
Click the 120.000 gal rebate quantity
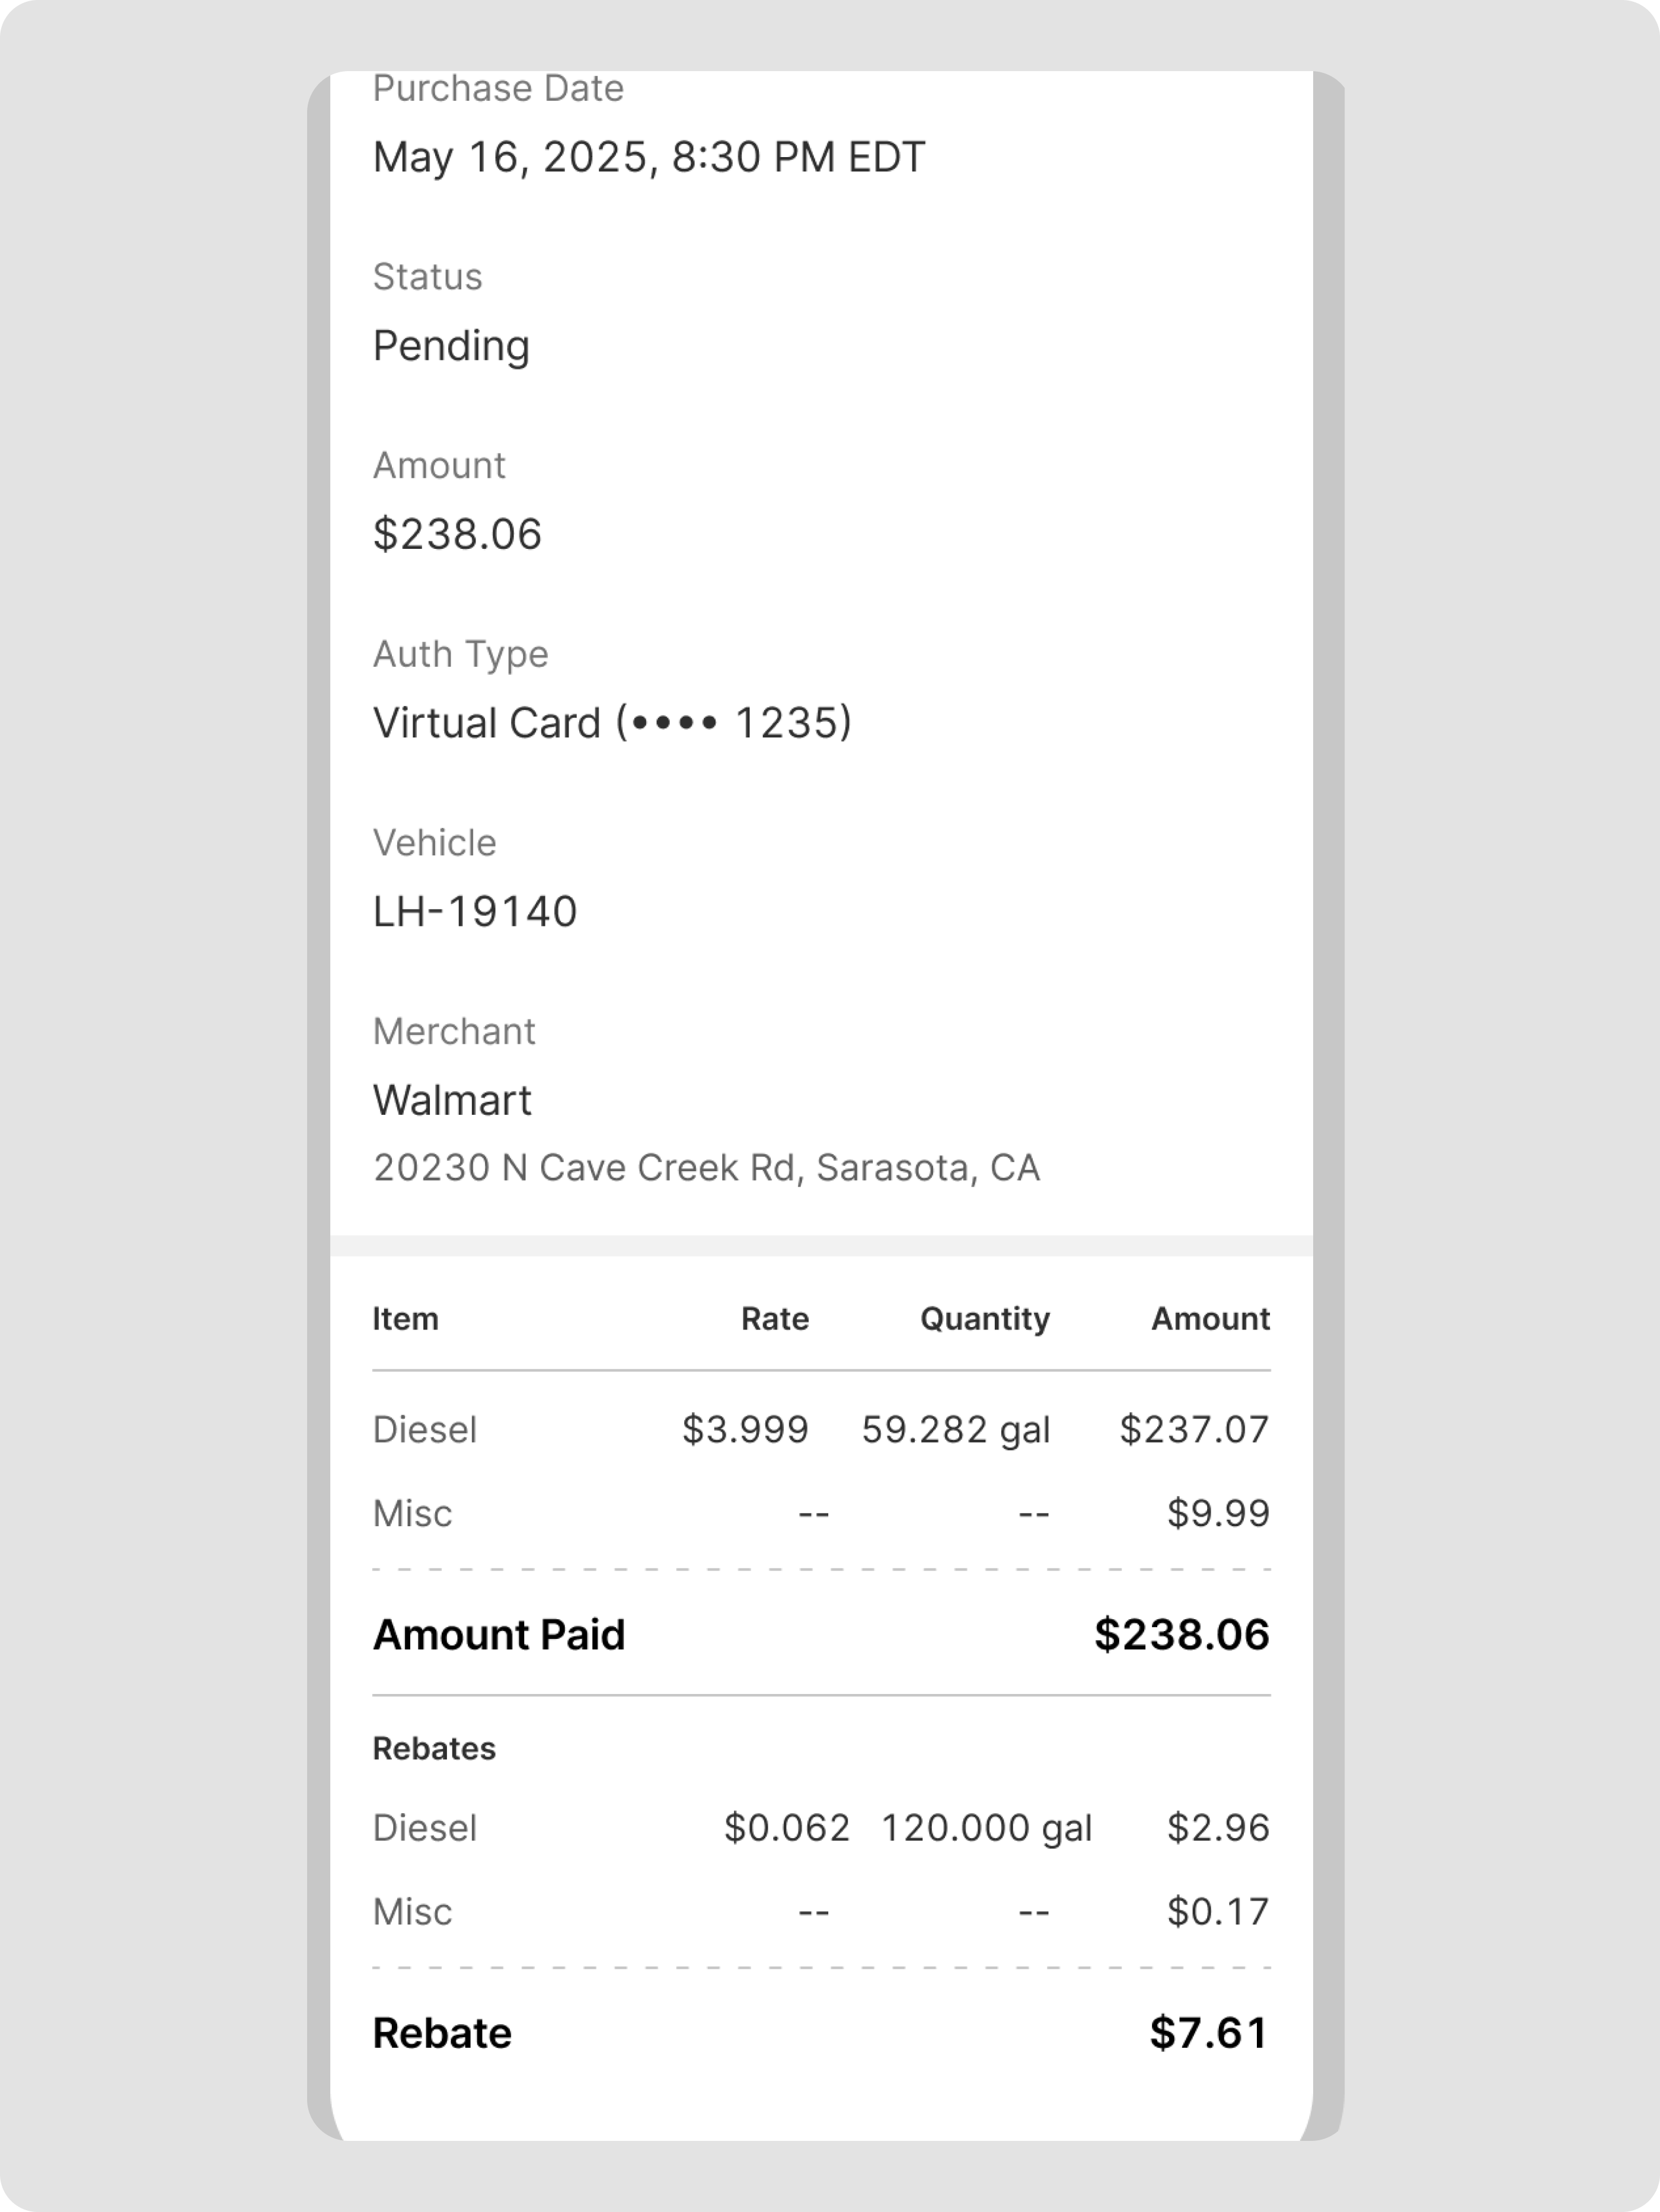pyautogui.click(x=986, y=1828)
